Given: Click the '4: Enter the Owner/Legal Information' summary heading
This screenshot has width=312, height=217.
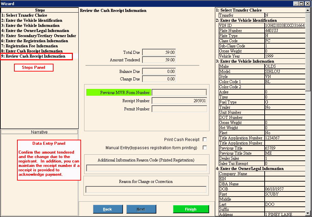Looking at the screenshot, I should (250, 169).
